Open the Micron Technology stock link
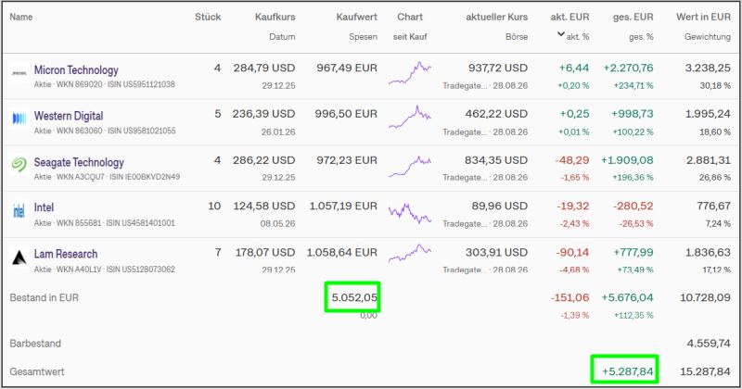 (76, 70)
